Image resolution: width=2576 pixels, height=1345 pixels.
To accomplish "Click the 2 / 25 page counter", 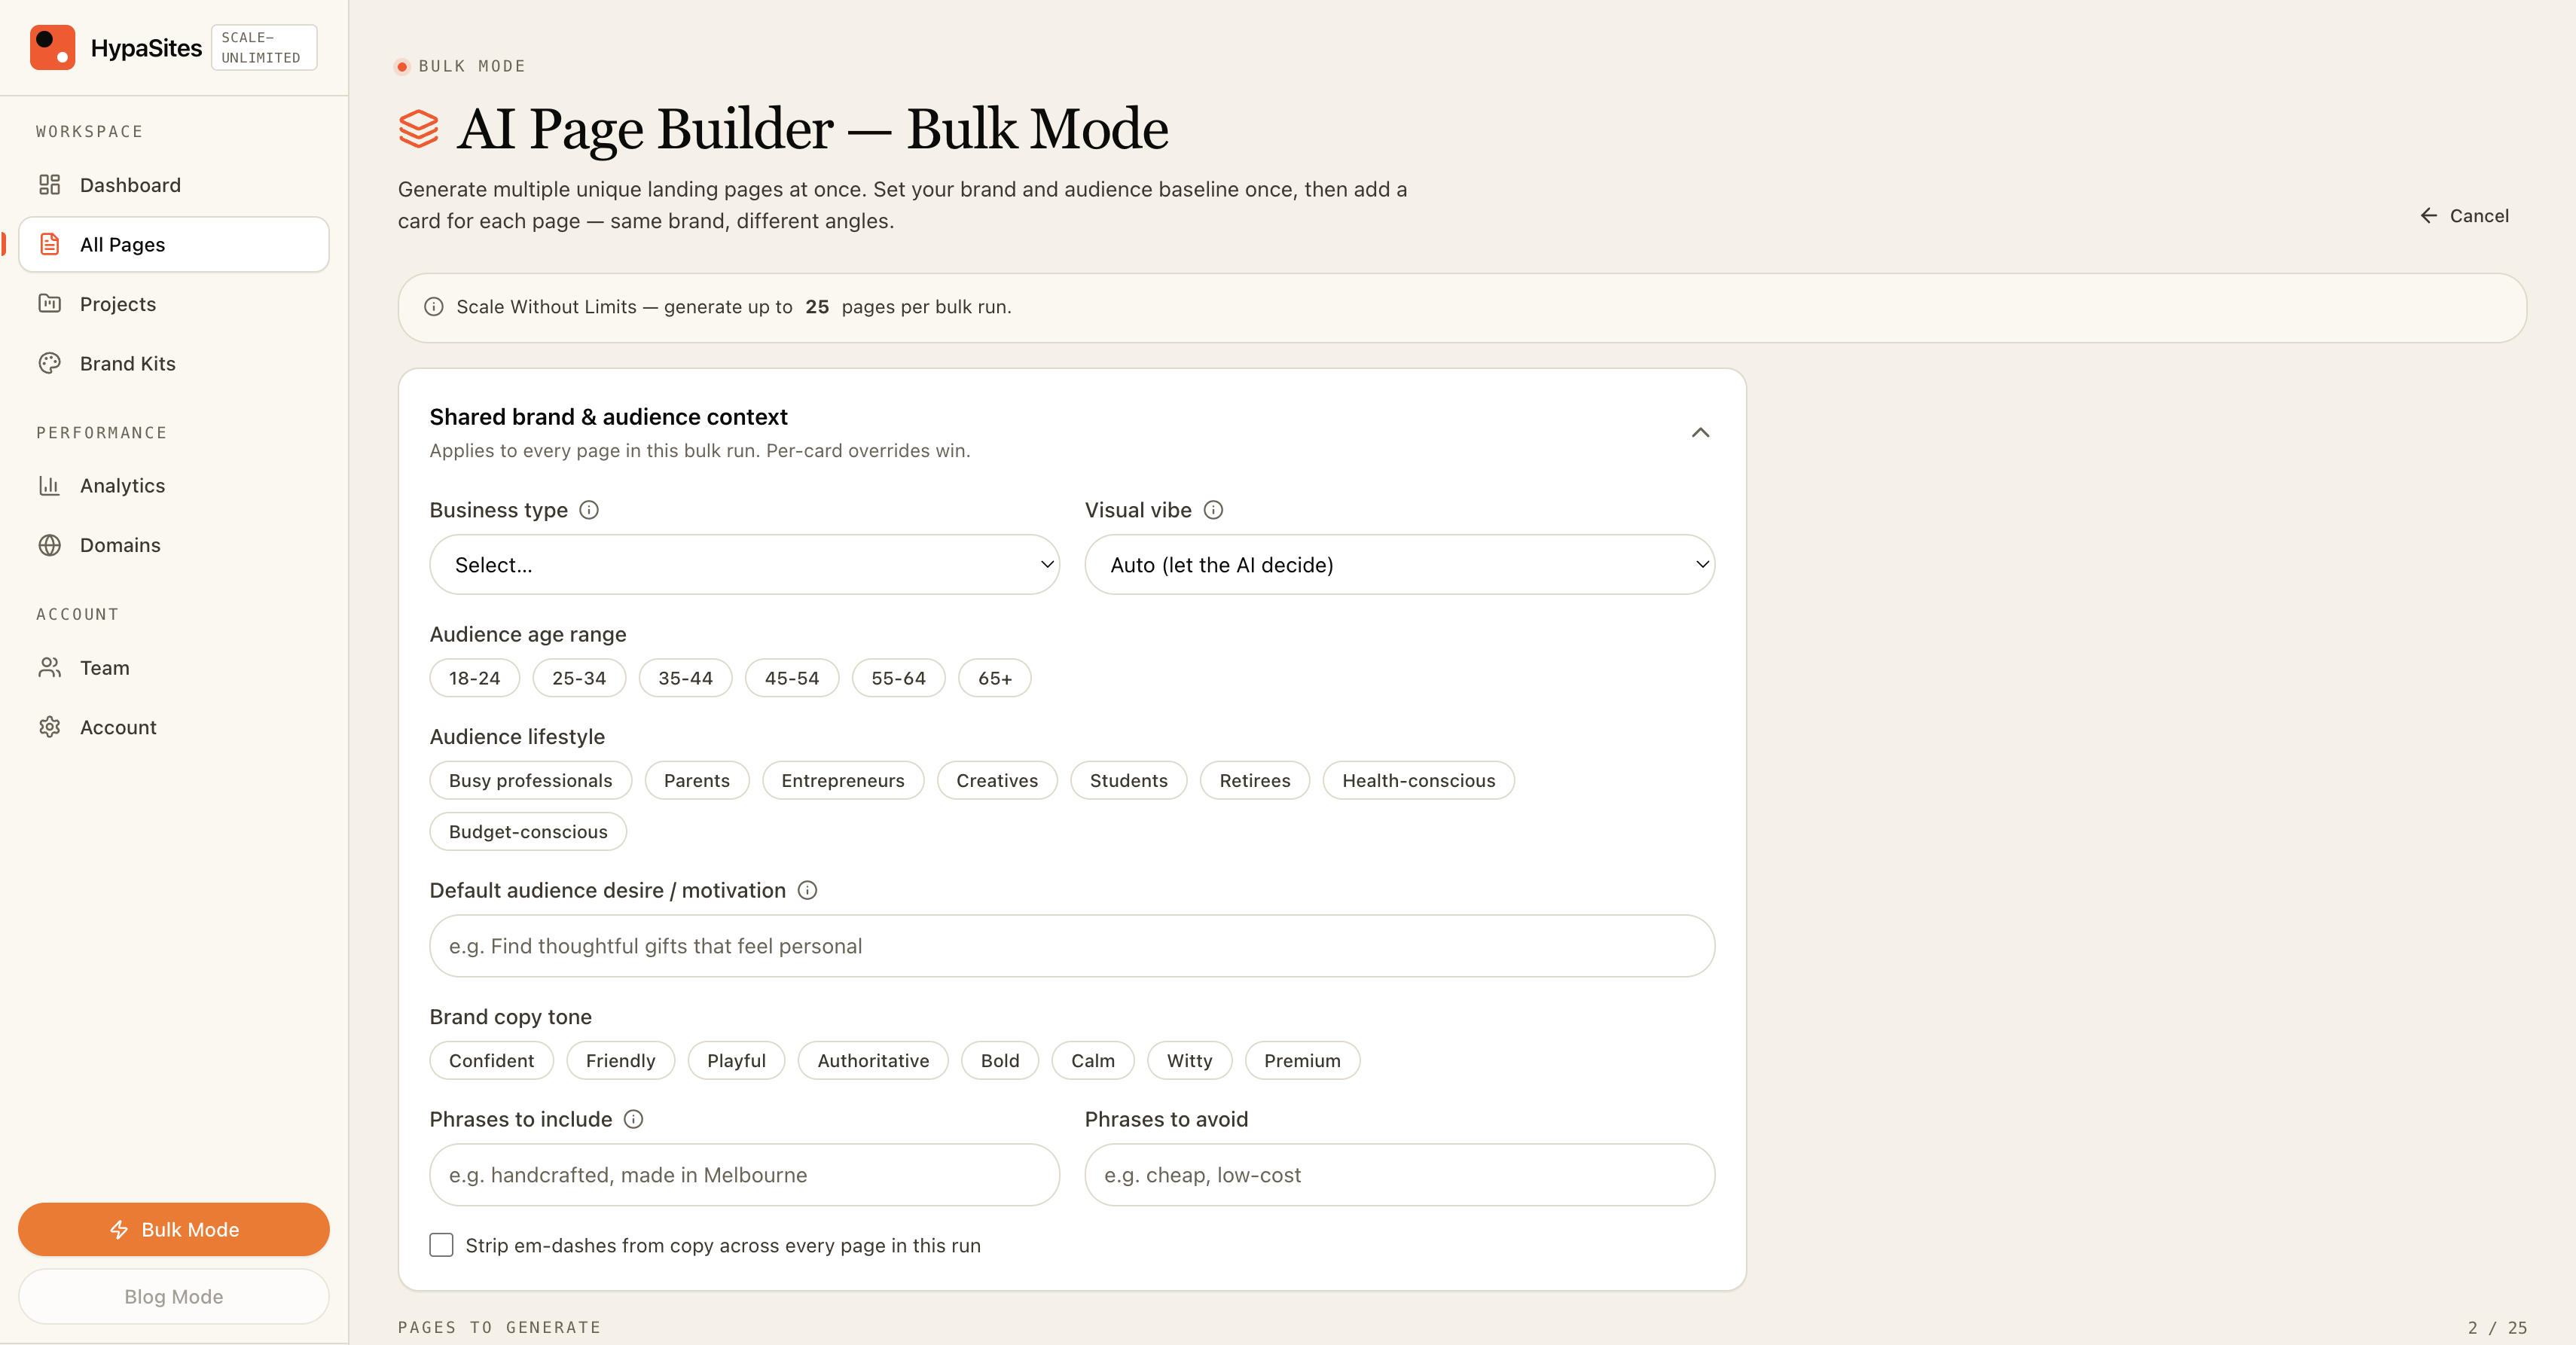I will click(2496, 1327).
